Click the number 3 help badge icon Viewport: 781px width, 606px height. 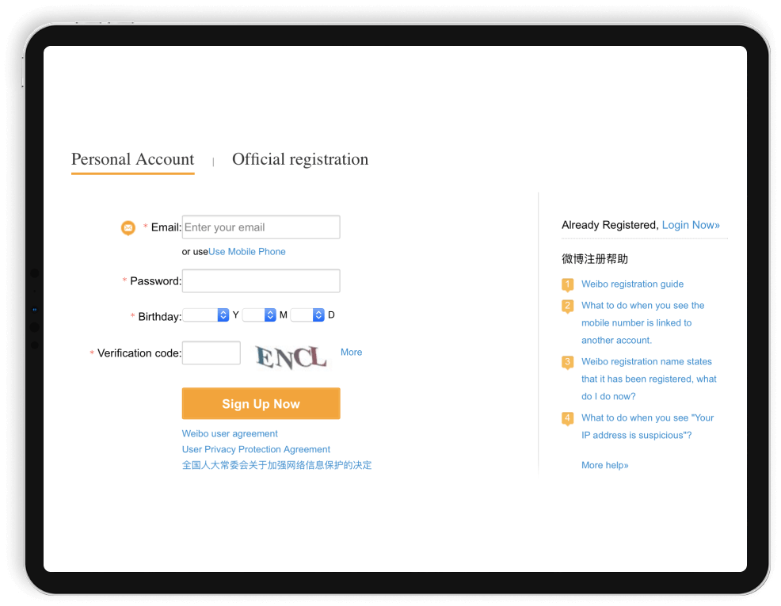(567, 362)
